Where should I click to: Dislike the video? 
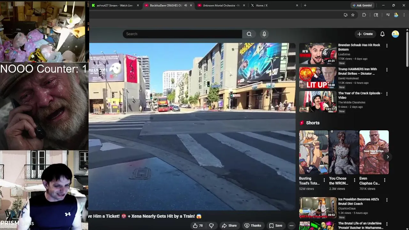(211, 226)
